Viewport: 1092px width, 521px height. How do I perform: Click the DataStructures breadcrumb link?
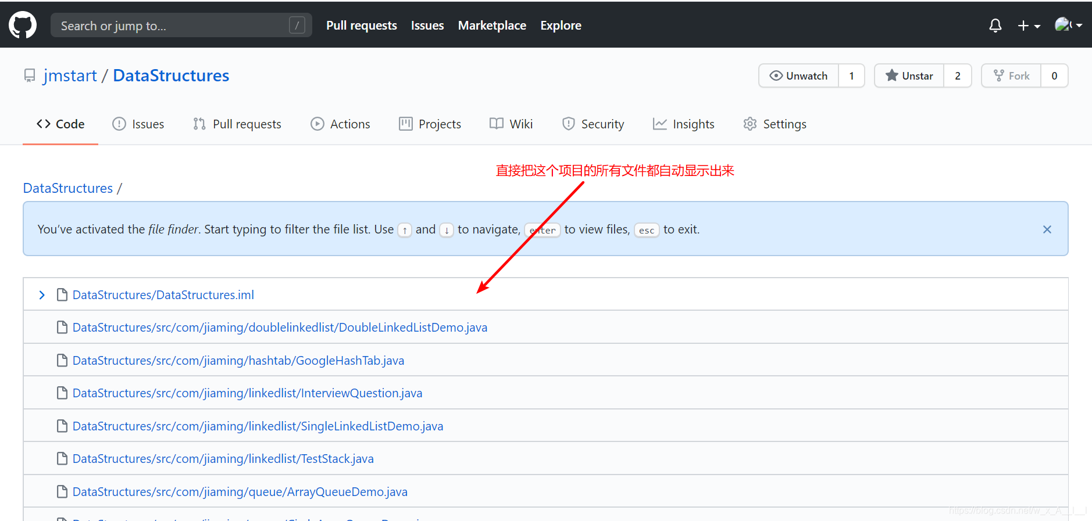click(68, 188)
